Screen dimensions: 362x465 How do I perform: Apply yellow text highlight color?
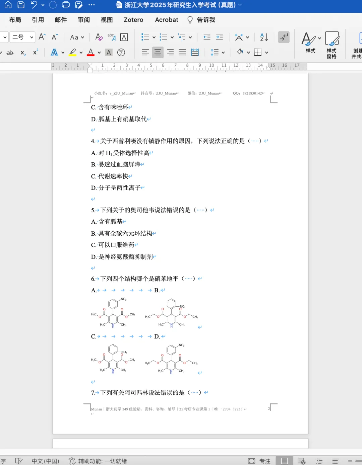pyautogui.click(x=73, y=52)
